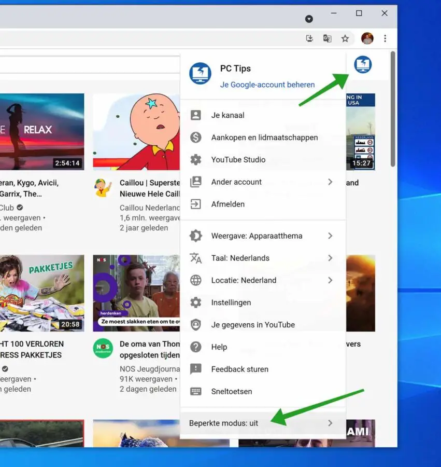Open NOS Jeugdjournaal channel name link
The width and height of the screenshot is (441, 467).
pyautogui.click(x=150, y=369)
